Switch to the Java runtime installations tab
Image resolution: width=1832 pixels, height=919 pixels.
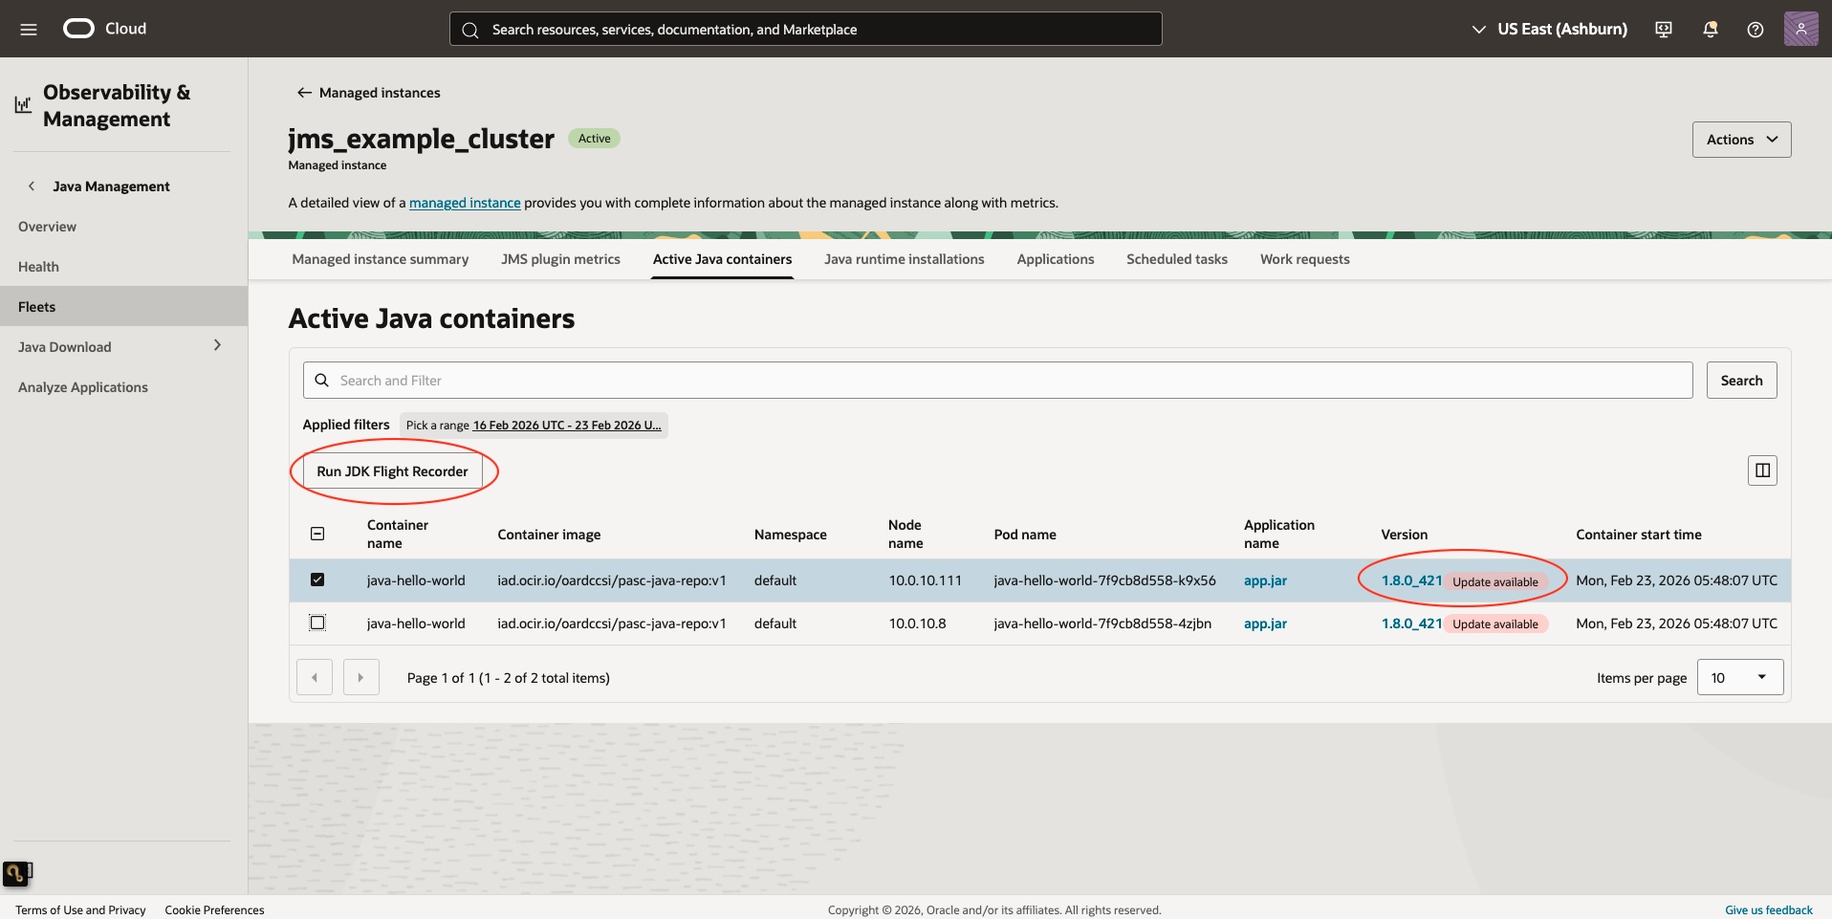[904, 259]
